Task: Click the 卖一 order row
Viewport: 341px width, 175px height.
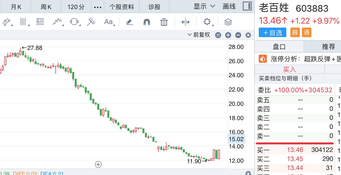Action: coord(295,136)
